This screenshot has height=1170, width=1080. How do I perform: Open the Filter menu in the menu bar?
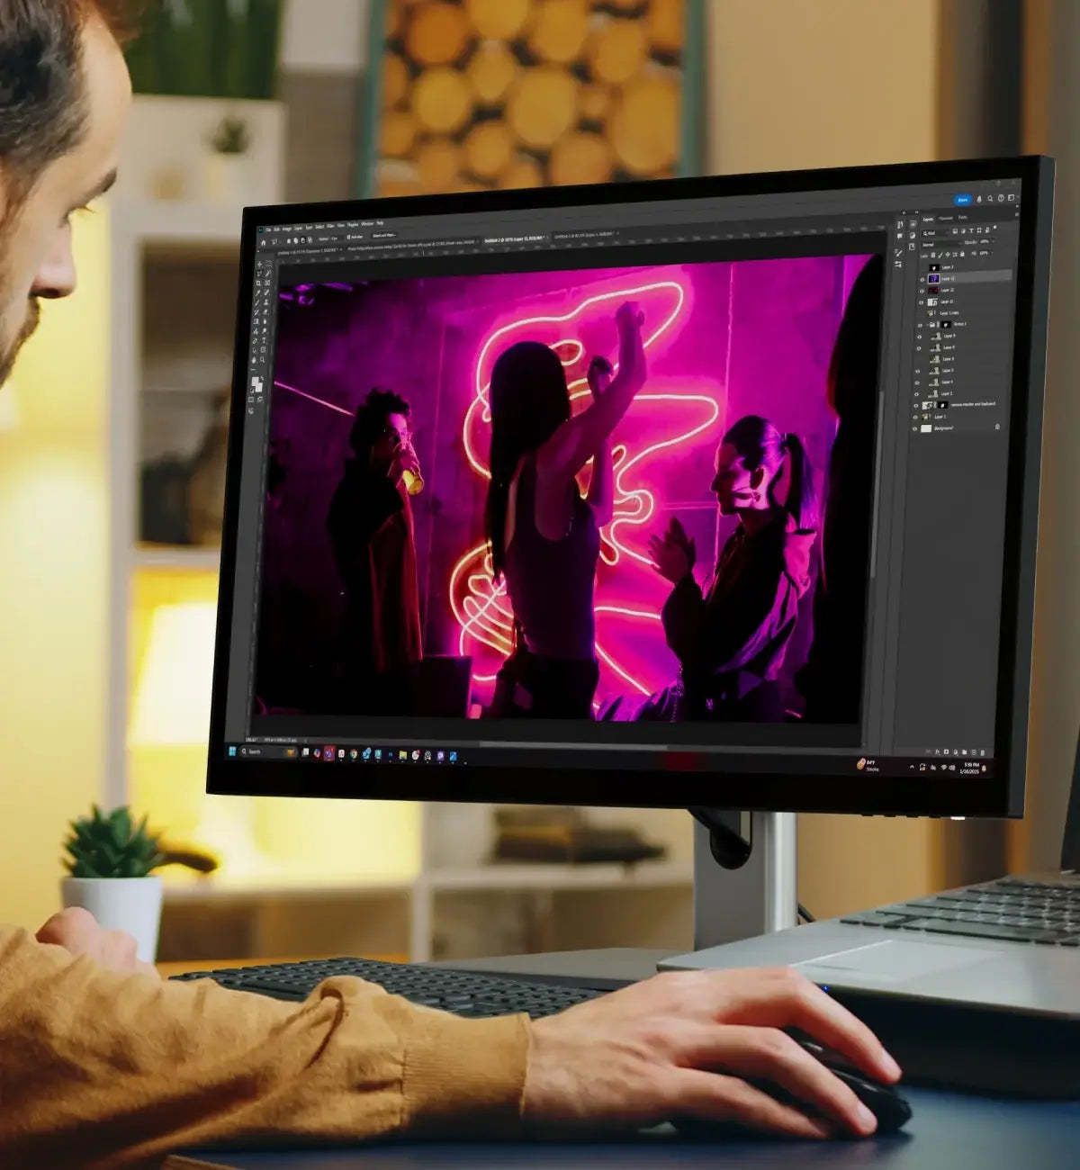pos(329,225)
